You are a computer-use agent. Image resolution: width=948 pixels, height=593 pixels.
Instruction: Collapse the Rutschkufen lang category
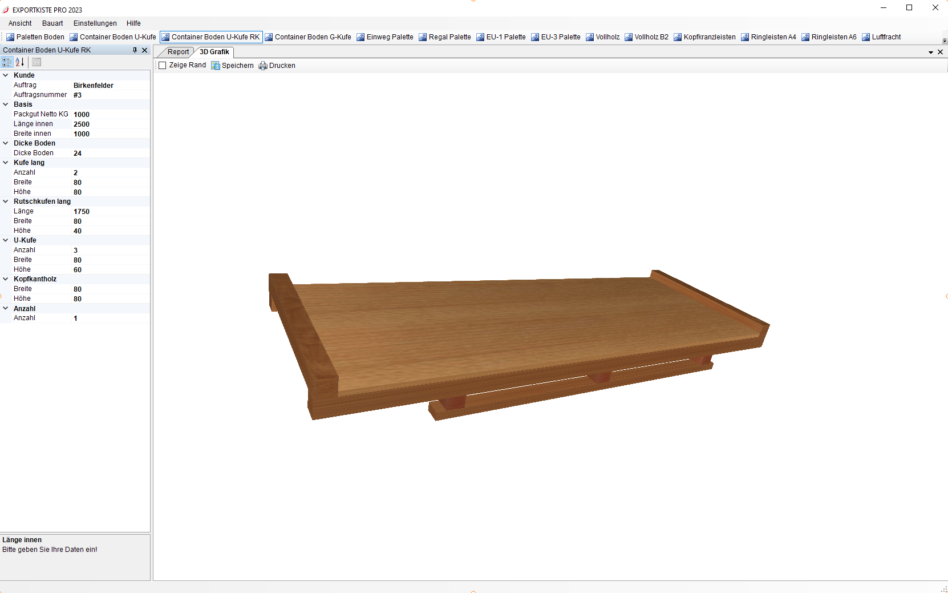pyautogui.click(x=6, y=201)
